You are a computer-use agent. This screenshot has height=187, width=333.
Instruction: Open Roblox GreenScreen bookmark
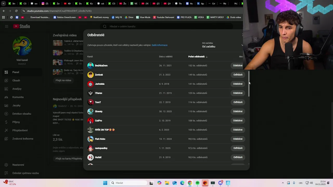pos(65,17)
